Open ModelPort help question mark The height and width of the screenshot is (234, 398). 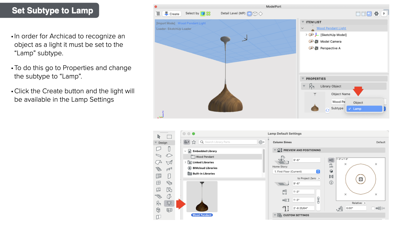384,14
